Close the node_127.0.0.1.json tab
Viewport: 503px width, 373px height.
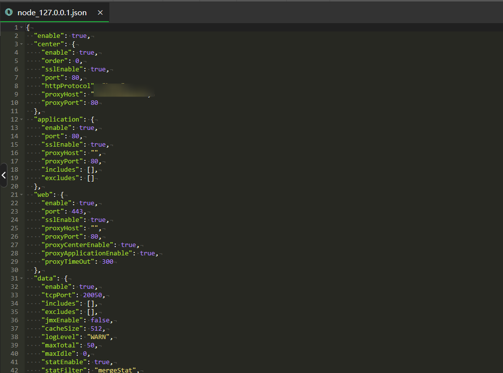101,13
